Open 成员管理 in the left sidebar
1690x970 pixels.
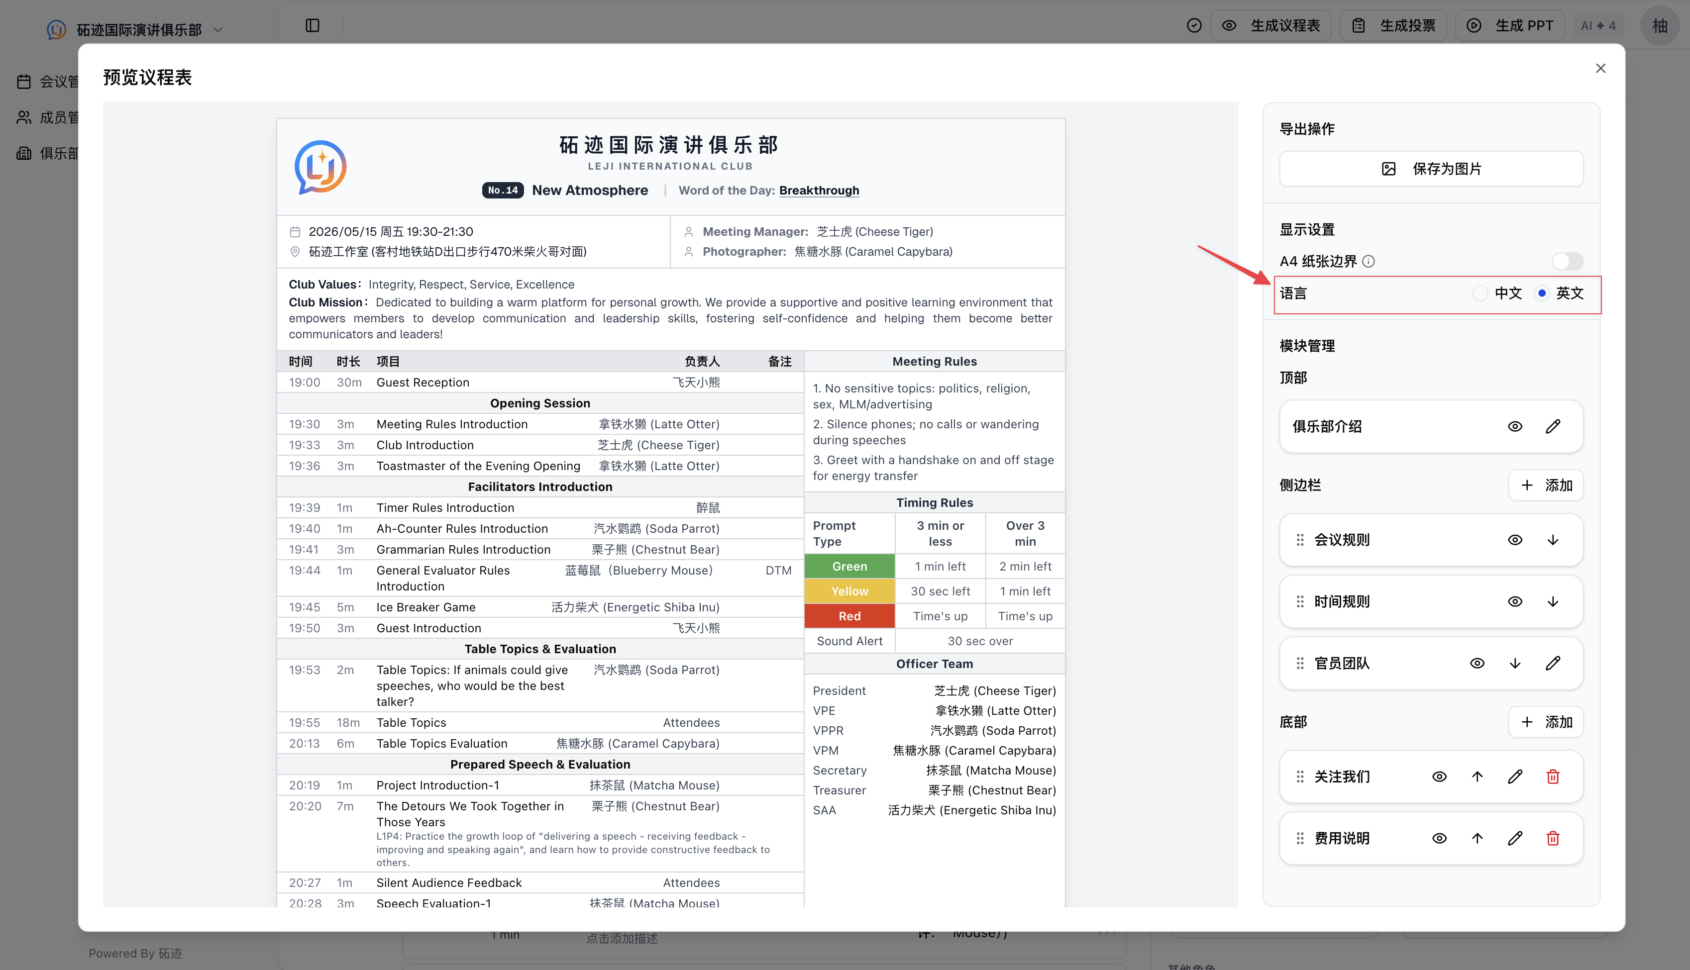pyautogui.click(x=48, y=117)
